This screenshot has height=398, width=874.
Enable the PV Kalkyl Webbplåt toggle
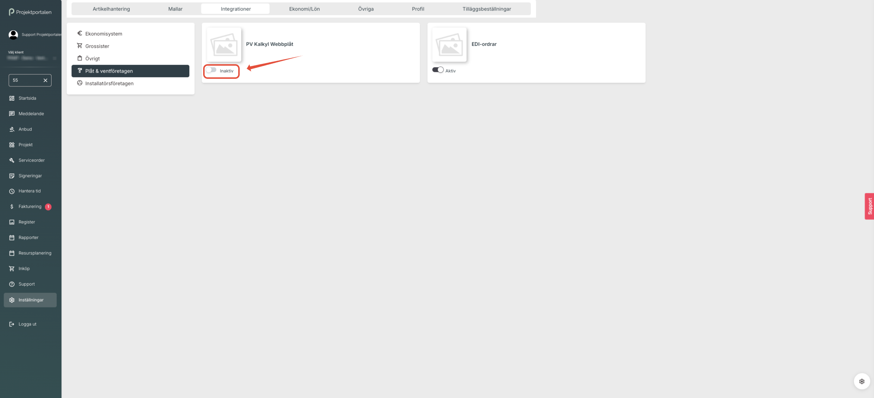point(211,70)
